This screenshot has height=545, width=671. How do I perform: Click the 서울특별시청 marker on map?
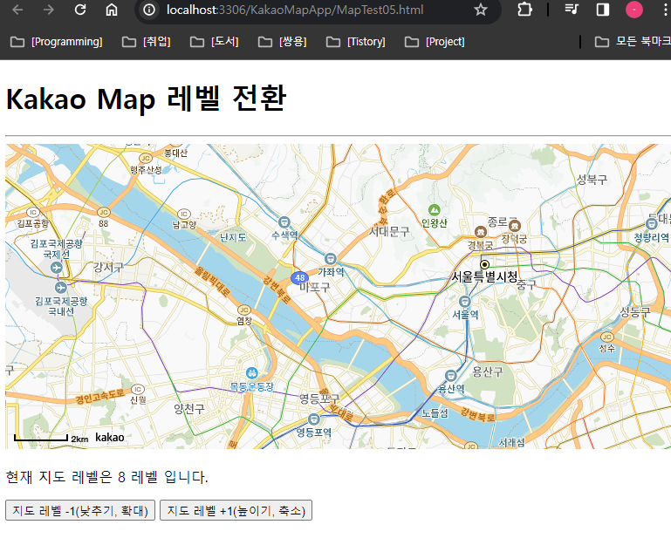(484, 264)
